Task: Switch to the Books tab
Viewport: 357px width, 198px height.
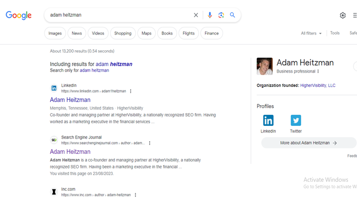Action: [x=167, y=34]
